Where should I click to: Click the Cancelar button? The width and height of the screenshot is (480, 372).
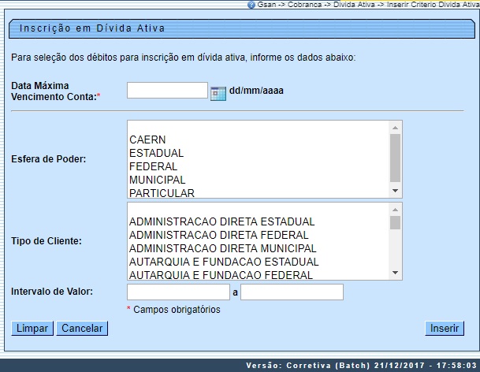[82, 328]
